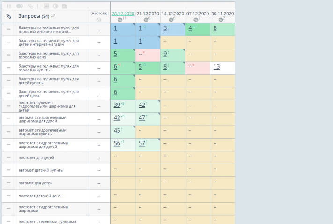This screenshot has height=224, width=333.
Task: Click dash marker left of 'автомат для детей'
Action: (8, 183)
